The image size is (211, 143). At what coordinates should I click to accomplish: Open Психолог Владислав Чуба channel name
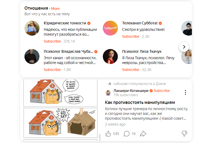pos(68,52)
